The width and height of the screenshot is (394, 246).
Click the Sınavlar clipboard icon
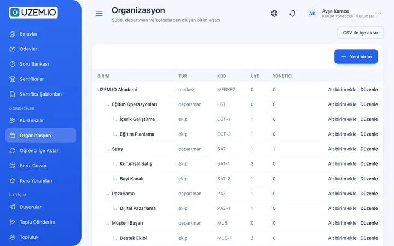pos(12,34)
